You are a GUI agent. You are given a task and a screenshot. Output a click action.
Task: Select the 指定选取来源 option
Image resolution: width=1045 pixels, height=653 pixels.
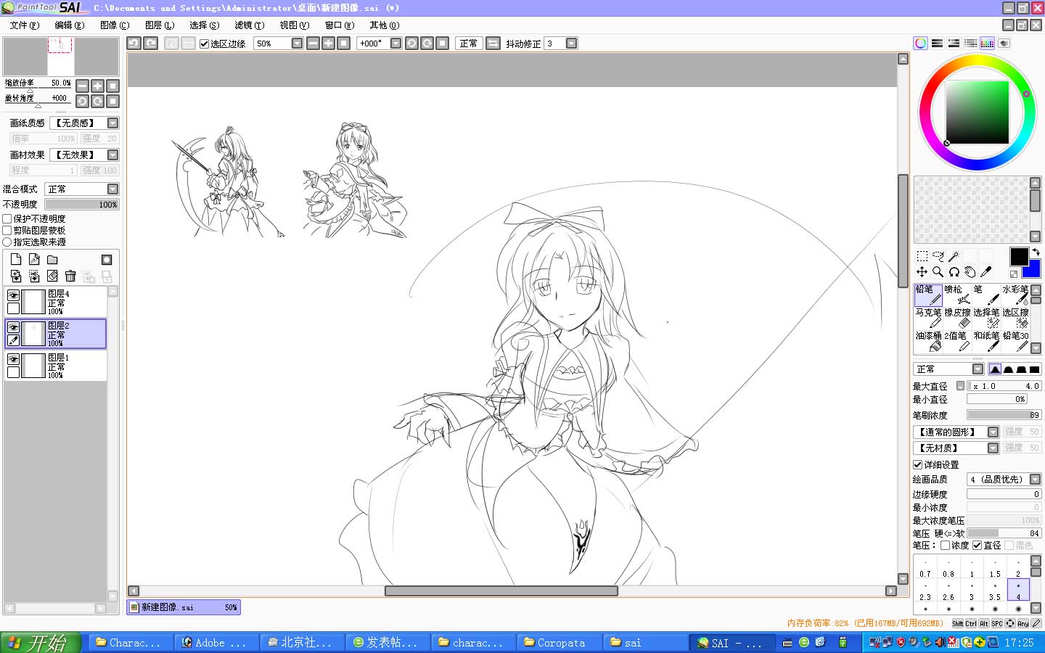(7, 242)
